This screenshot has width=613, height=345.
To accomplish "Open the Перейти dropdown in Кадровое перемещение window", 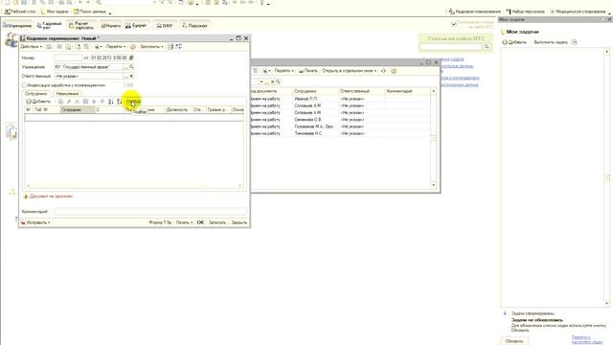I will 116,47.
